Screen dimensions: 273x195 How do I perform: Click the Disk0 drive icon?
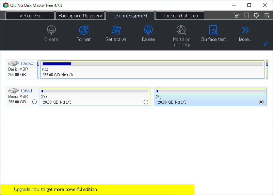click(13, 63)
